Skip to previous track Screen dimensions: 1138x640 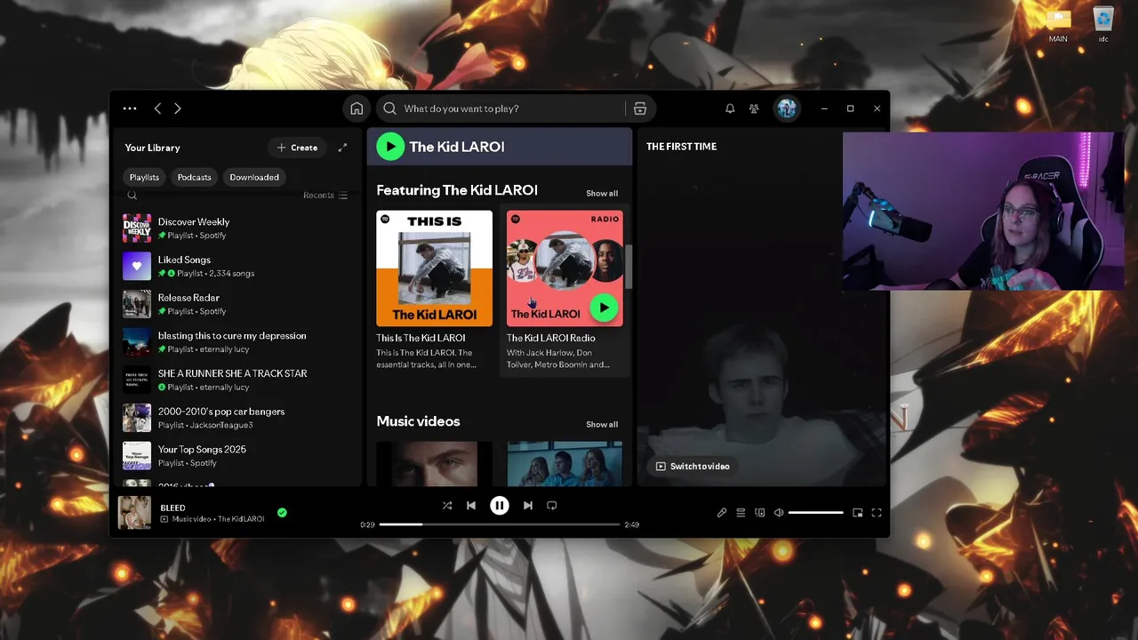coord(471,505)
